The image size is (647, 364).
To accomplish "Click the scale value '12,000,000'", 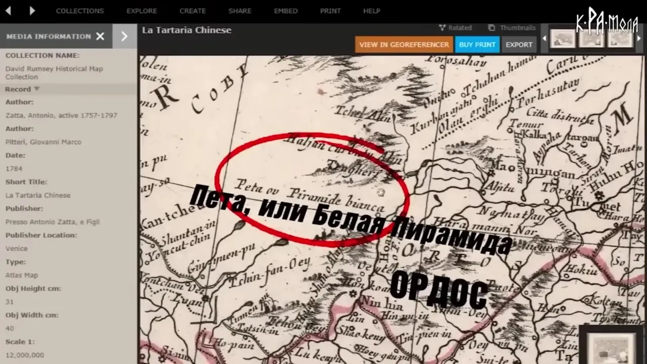I will click(x=25, y=355).
